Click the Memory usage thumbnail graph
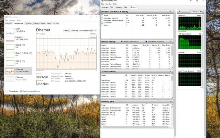This screenshot has width=220, height=138. point(9,39)
